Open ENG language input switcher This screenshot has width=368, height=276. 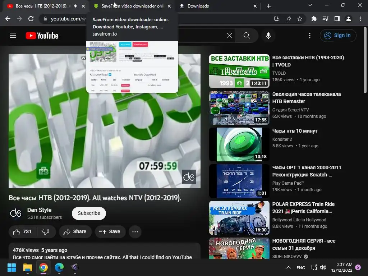click(x=301, y=267)
